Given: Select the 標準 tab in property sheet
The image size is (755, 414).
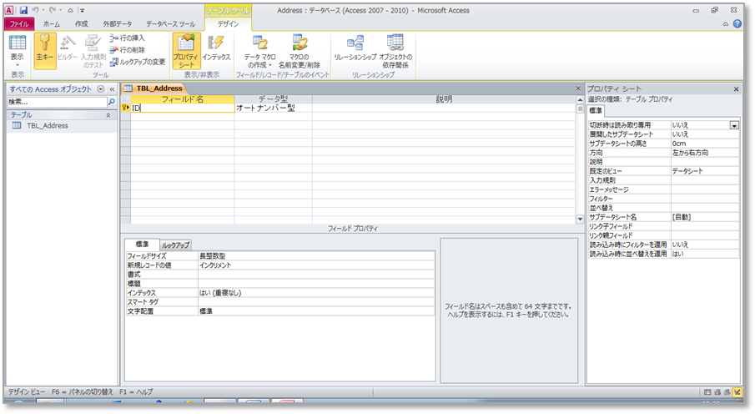Looking at the screenshot, I should point(596,110).
